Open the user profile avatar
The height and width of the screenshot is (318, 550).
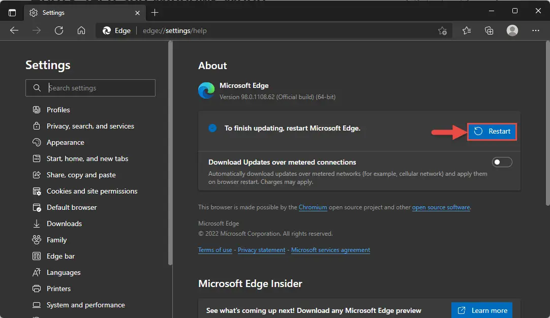[512, 30]
